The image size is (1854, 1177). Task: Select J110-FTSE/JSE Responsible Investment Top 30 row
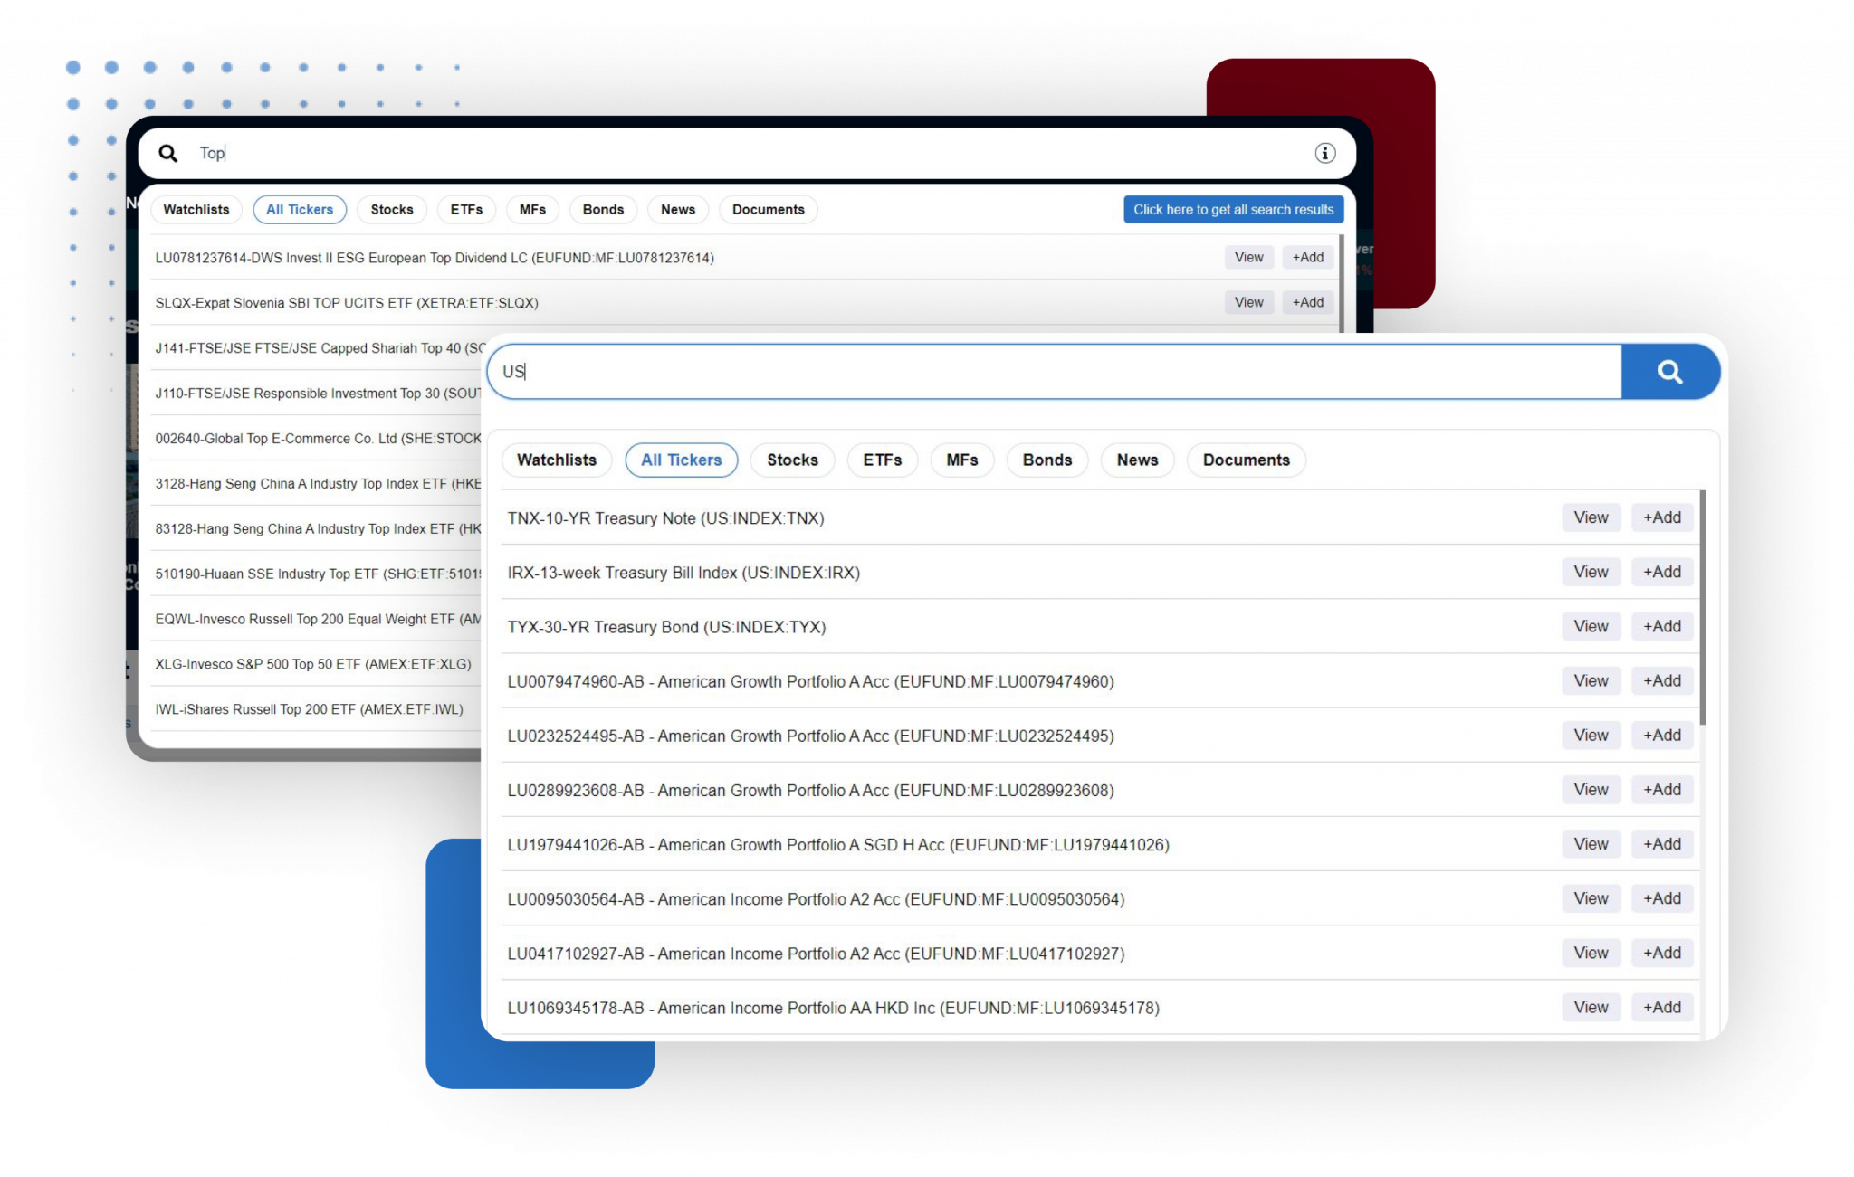(317, 393)
